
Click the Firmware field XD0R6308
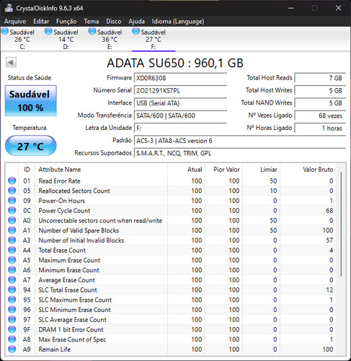point(180,78)
